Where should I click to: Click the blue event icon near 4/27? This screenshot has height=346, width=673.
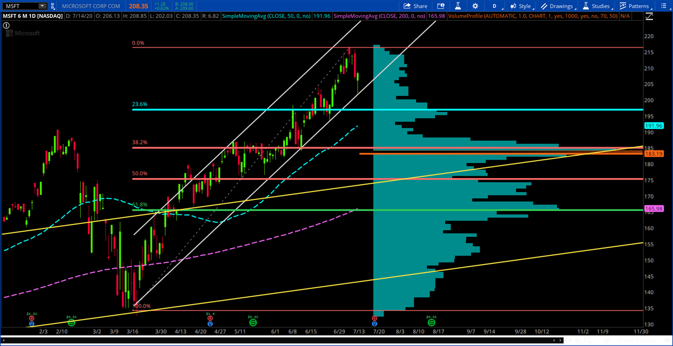click(x=209, y=324)
